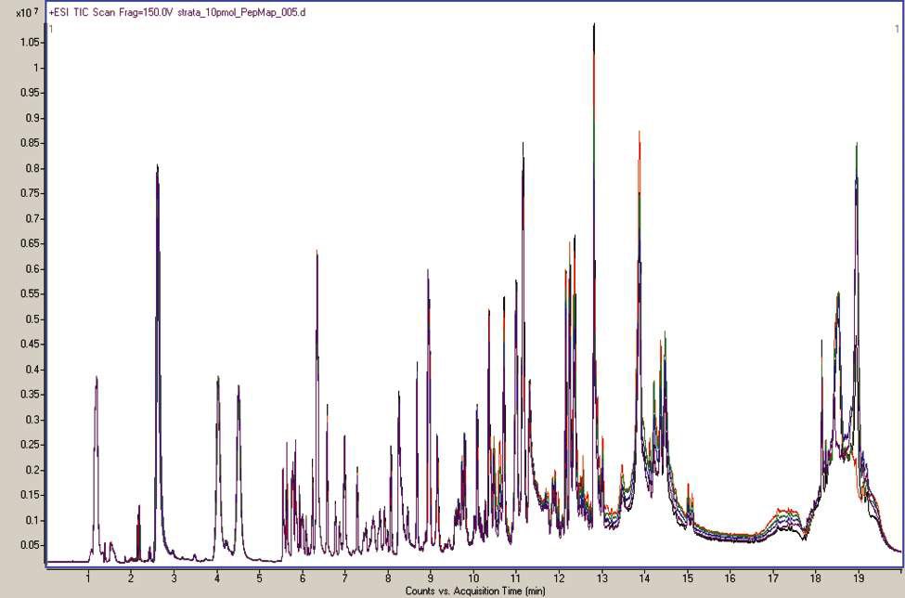Click x-axis time label 8

(388, 578)
